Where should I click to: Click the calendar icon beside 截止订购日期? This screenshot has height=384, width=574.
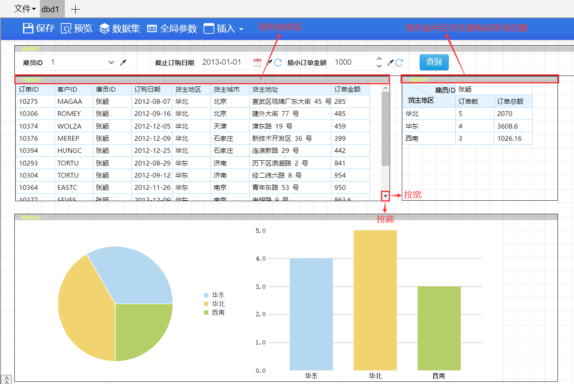coord(257,63)
